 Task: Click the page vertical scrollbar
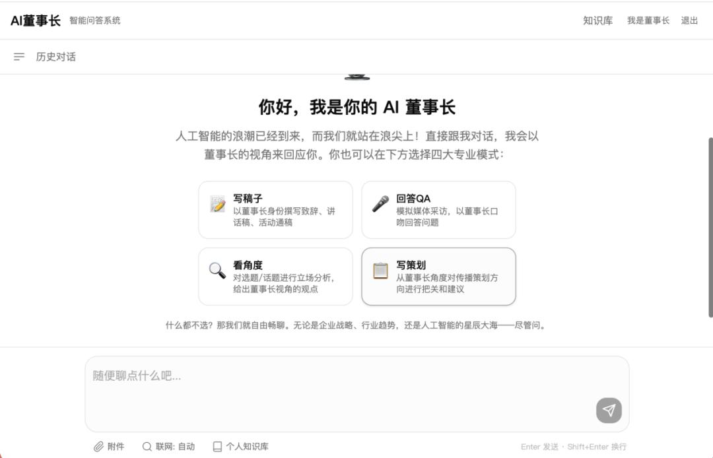[x=710, y=227]
